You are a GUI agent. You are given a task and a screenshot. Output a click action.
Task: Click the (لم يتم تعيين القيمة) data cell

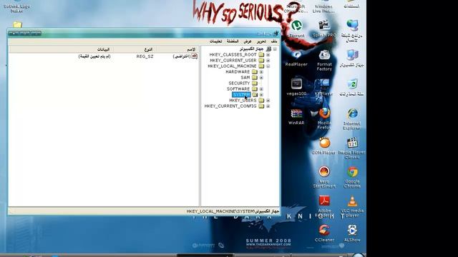tap(94, 56)
